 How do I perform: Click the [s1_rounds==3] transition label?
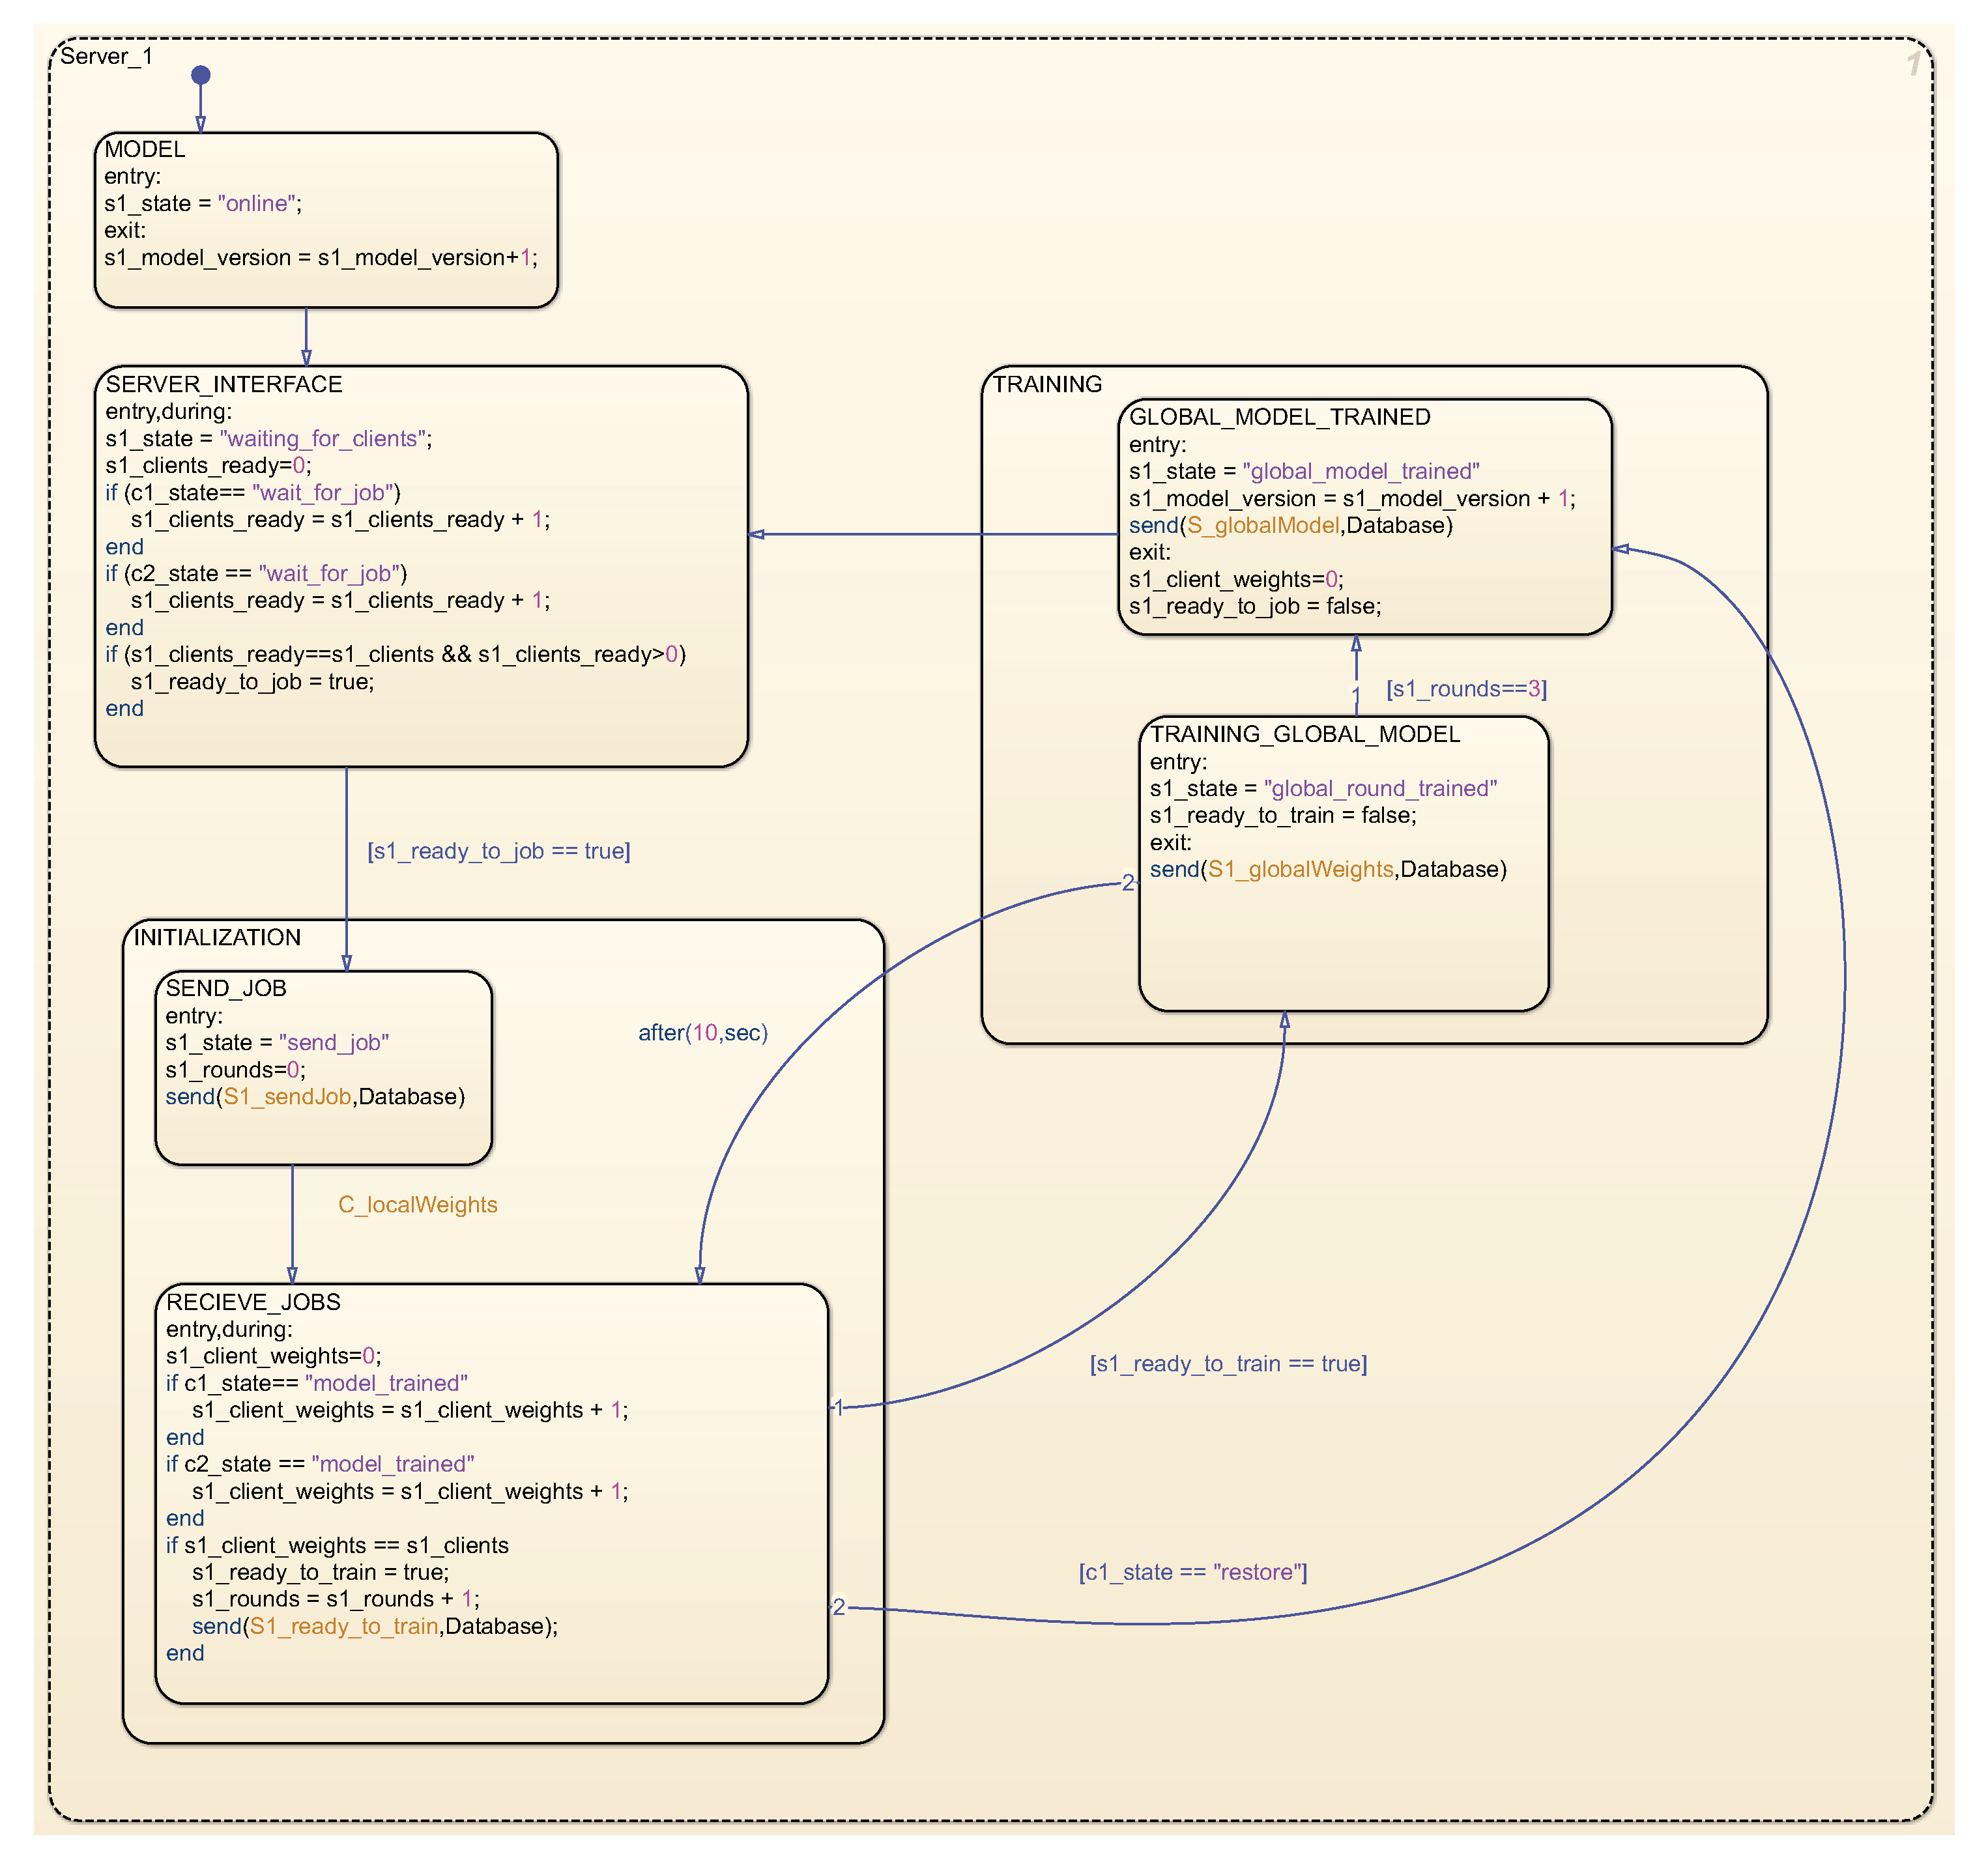[x=1466, y=689]
